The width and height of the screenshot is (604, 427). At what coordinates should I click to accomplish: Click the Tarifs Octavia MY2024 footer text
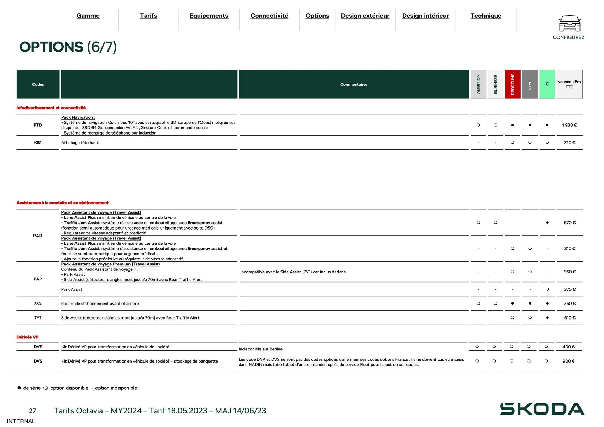pyautogui.click(x=160, y=411)
